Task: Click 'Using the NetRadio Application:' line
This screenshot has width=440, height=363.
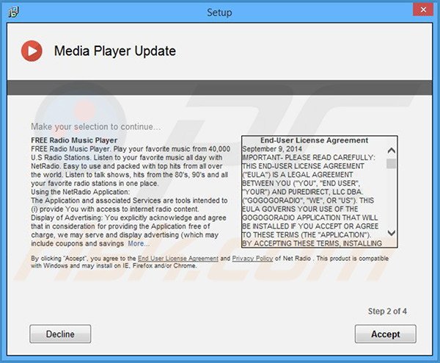Action: coord(80,192)
